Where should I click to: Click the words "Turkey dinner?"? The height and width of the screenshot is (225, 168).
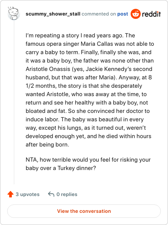pos(76,168)
